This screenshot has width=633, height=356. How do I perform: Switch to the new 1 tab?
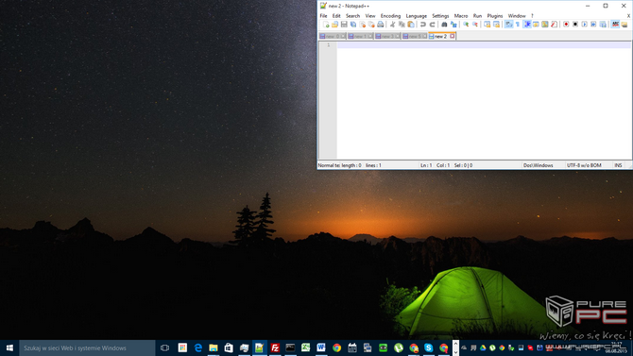pyautogui.click(x=360, y=36)
